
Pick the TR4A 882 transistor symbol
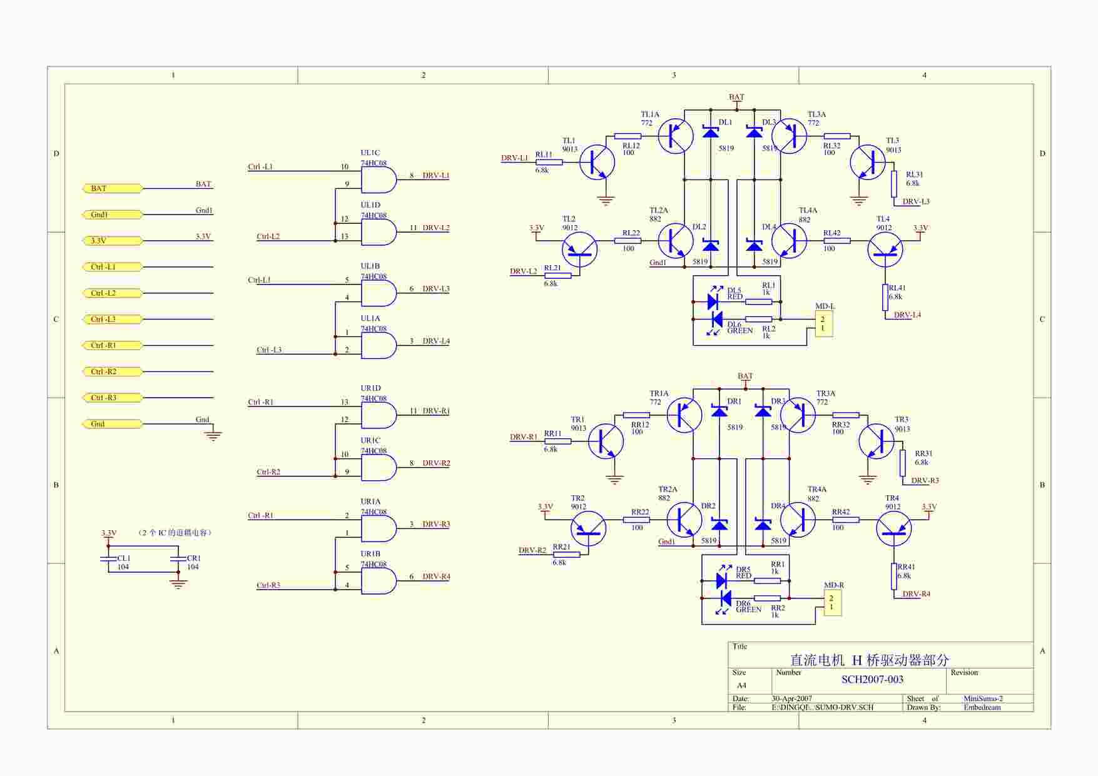point(798,520)
